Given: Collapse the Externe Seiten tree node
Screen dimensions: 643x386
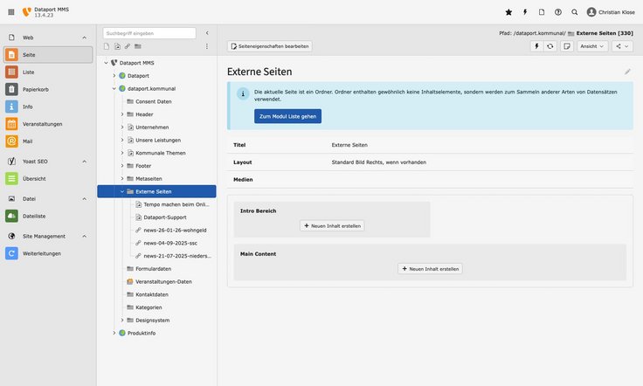Looking at the screenshot, I should tap(122, 191).
